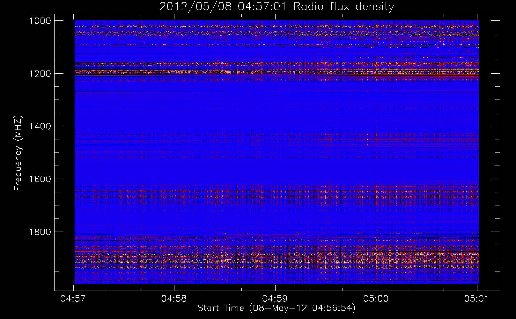Click the 05:00 time tick label
Viewport: 516px width, 319px height.
(376, 299)
